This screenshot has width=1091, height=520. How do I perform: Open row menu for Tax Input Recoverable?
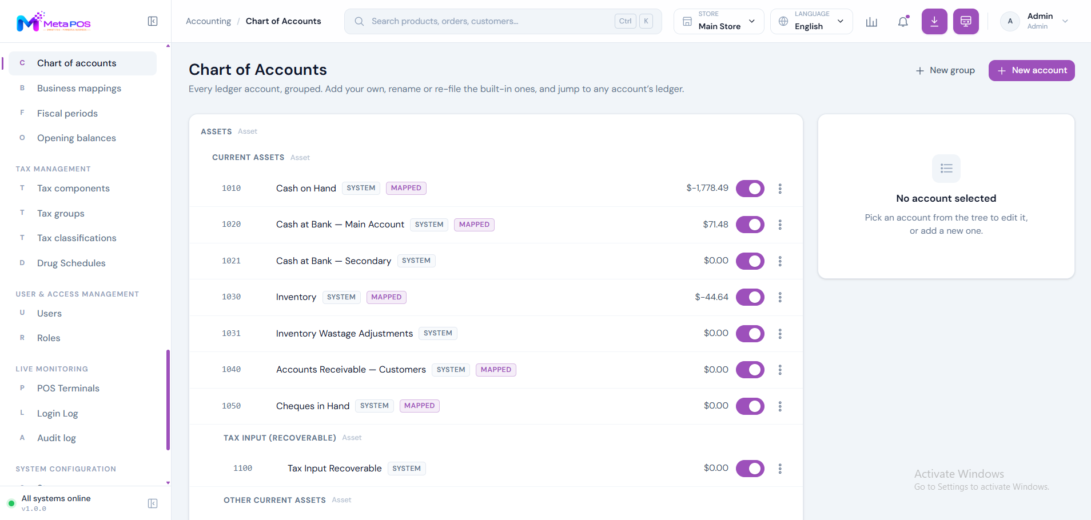[780, 469]
